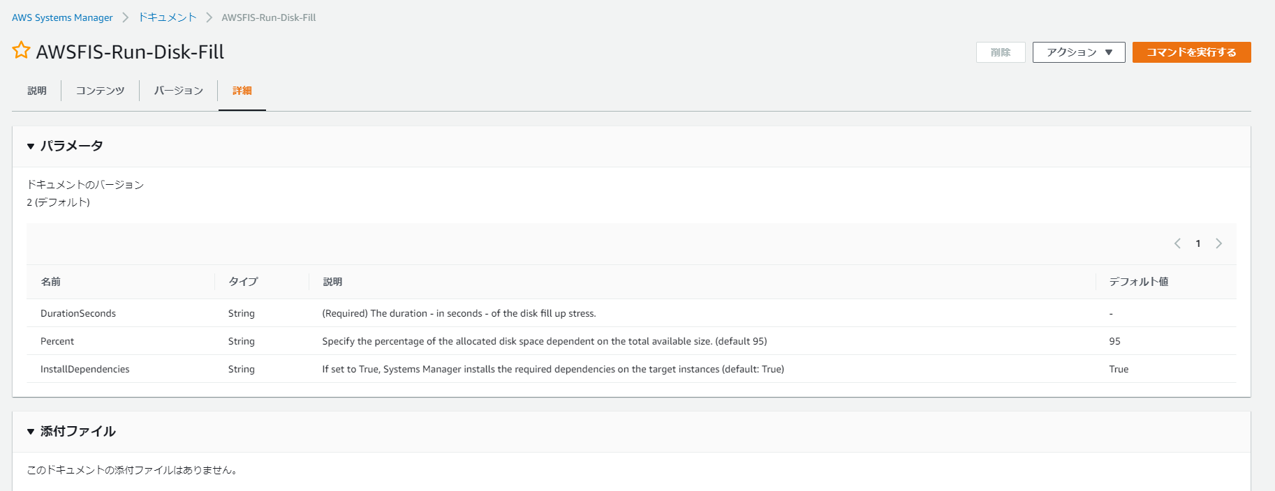Select the Percent parameter name
Viewport: 1275px width, 491px height.
point(57,341)
